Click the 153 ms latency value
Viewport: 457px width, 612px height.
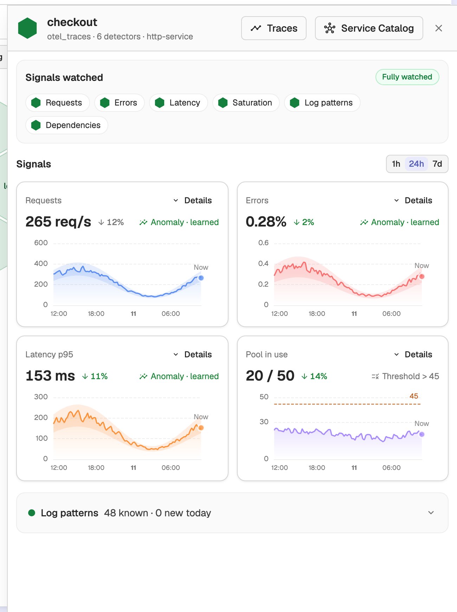coord(50,376)
